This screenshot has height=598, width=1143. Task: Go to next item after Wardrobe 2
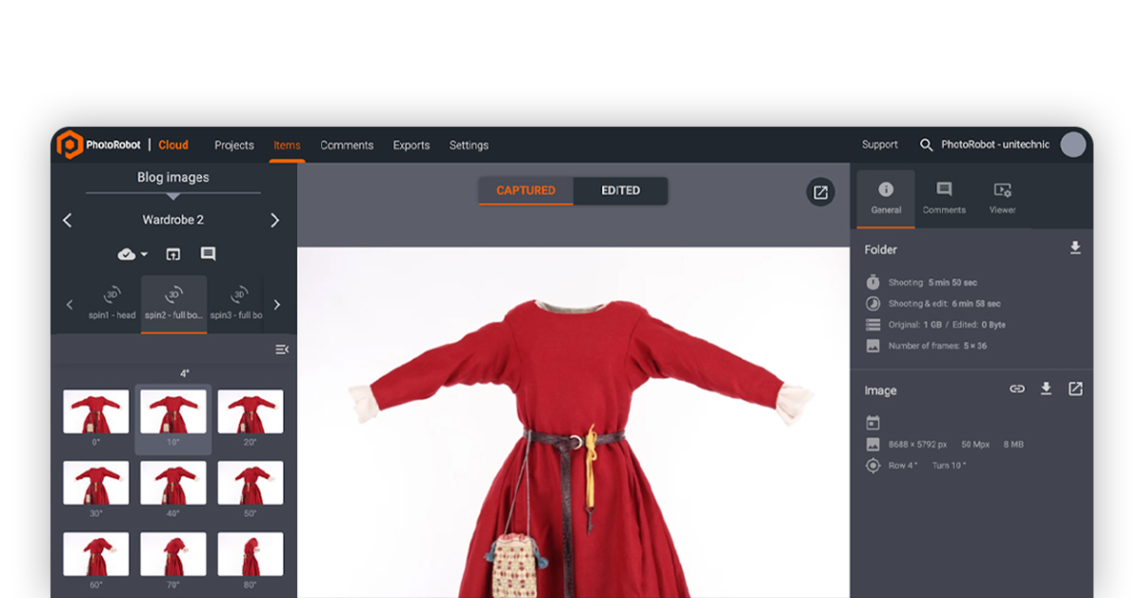pos(275,220)
